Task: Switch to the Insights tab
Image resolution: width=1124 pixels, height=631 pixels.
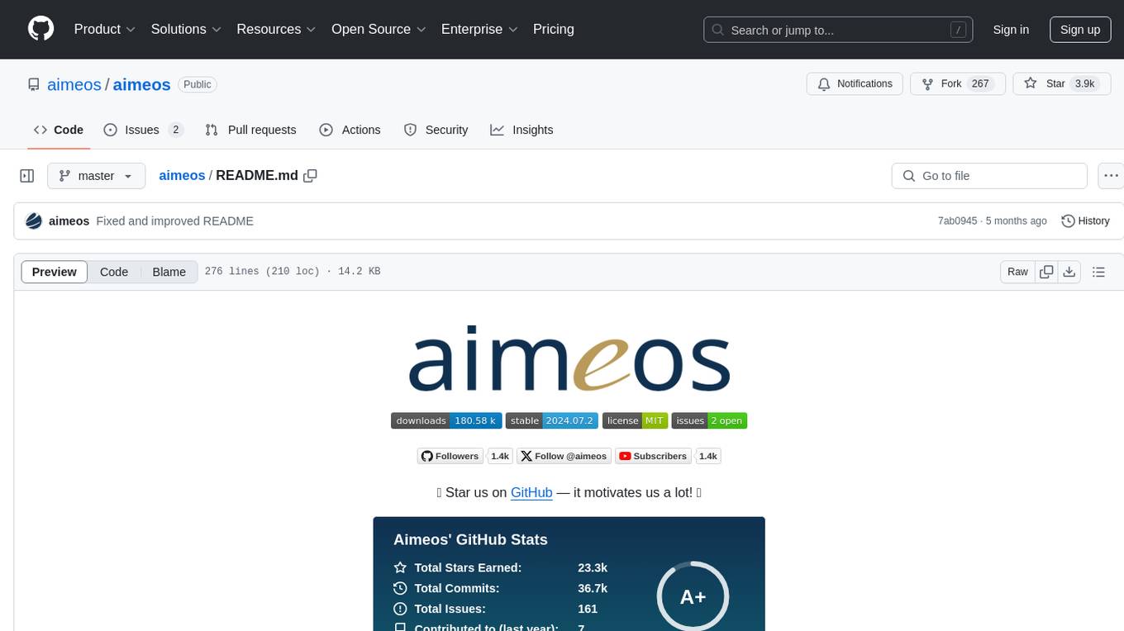Action: (x=522, y=130)
